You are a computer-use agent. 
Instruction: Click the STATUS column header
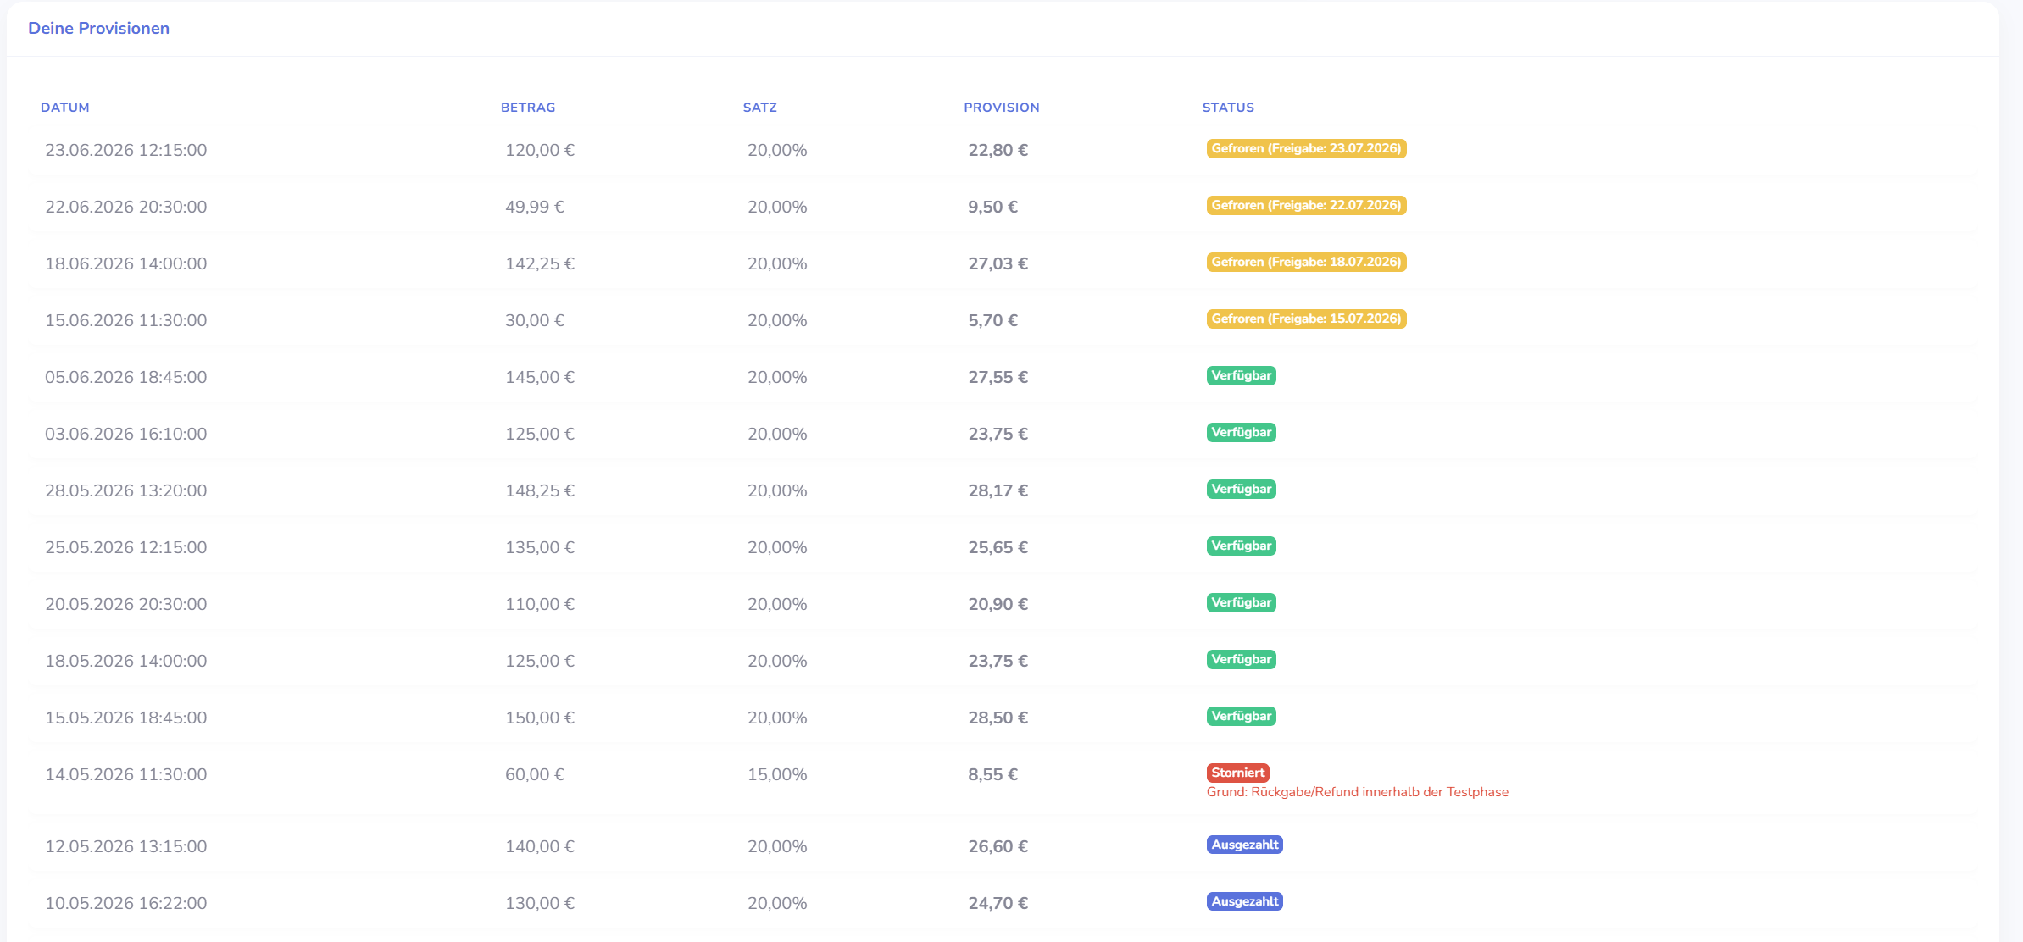point(1228,108)
